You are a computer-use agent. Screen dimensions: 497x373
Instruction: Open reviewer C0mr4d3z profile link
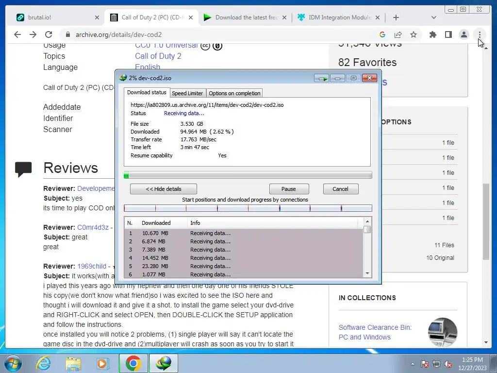93,227
